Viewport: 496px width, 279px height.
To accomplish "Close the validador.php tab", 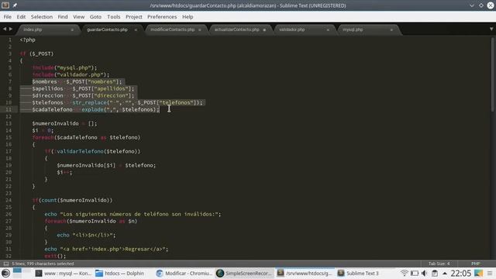I will [328, 29].
